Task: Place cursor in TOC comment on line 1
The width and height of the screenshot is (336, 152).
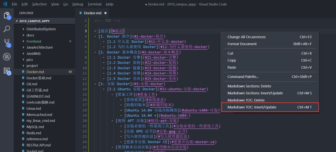Action: click(x=107, y=21)
